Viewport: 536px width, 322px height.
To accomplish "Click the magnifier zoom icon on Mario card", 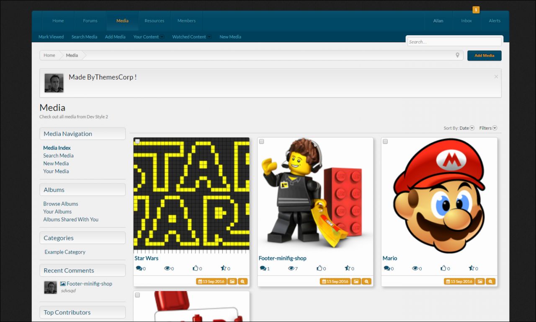I will click(x=491, y=281).
